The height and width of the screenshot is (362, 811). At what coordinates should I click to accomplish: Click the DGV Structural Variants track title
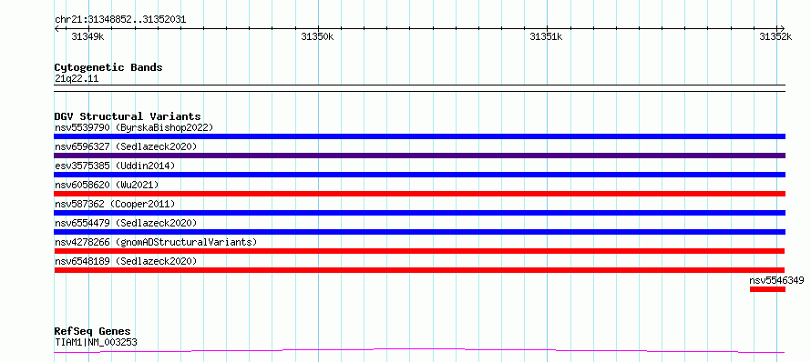pos(128,116)
